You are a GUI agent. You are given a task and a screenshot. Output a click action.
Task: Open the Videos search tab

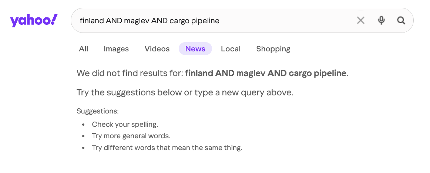[157, 49]
